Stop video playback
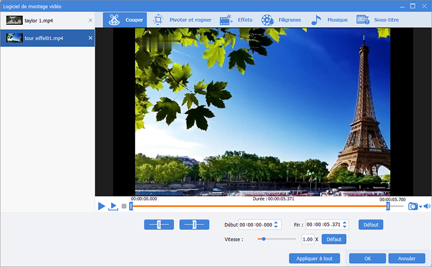The image size is (432, 267). (x=124, y=206)
